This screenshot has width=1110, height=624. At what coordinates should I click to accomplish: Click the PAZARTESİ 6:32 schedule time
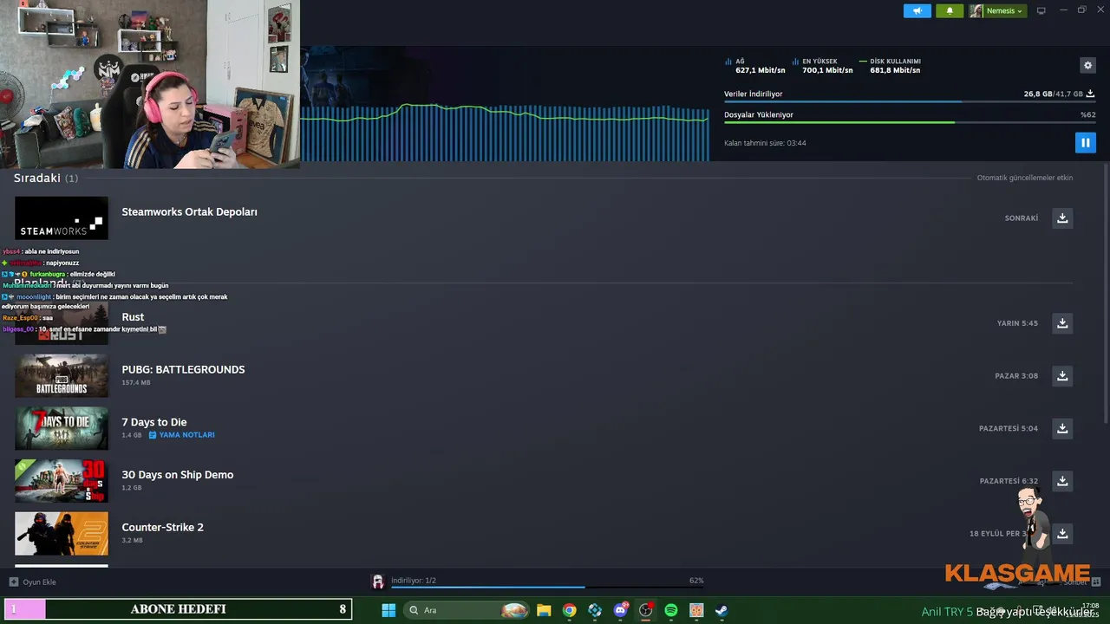(1009, 481)
